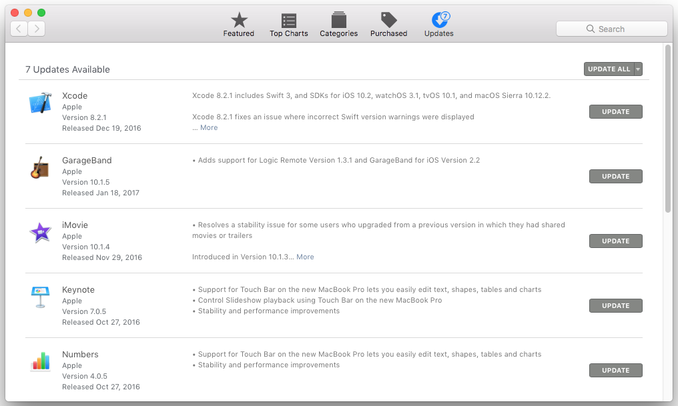Expand iMovie release notes with More
The image size is (678, 406).
click(x=305, y=257)
